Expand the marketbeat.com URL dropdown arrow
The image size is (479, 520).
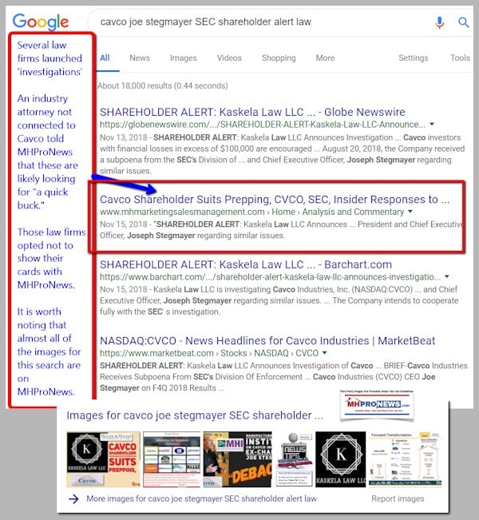point(325,352)
